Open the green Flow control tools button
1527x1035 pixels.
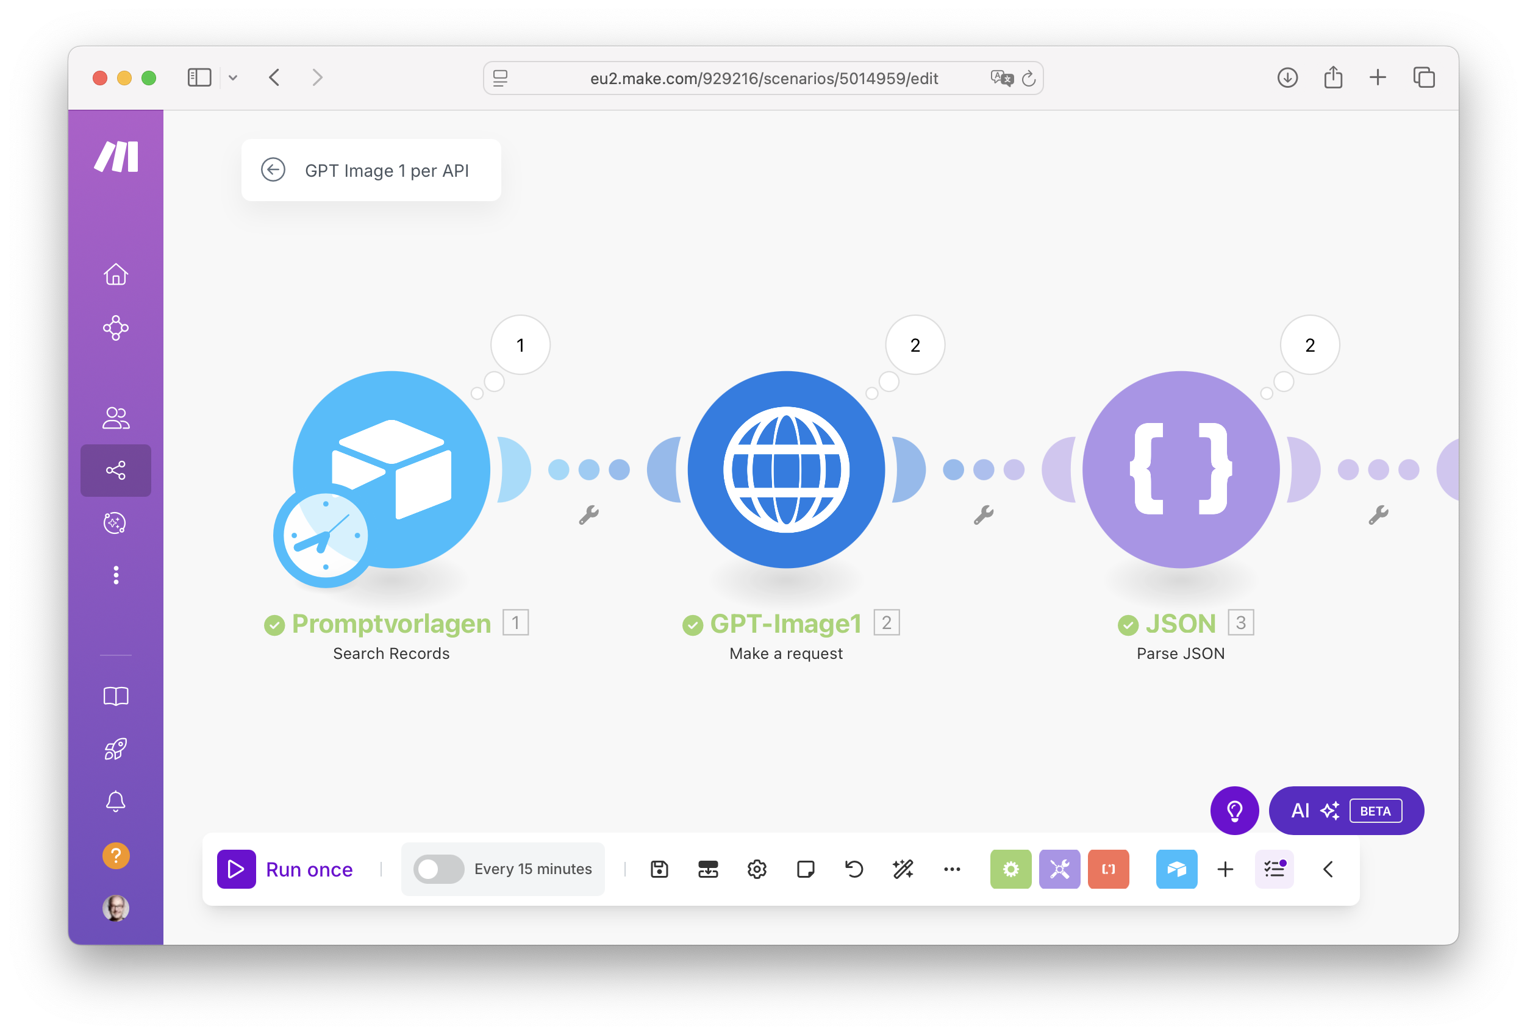pos(1010,869)
